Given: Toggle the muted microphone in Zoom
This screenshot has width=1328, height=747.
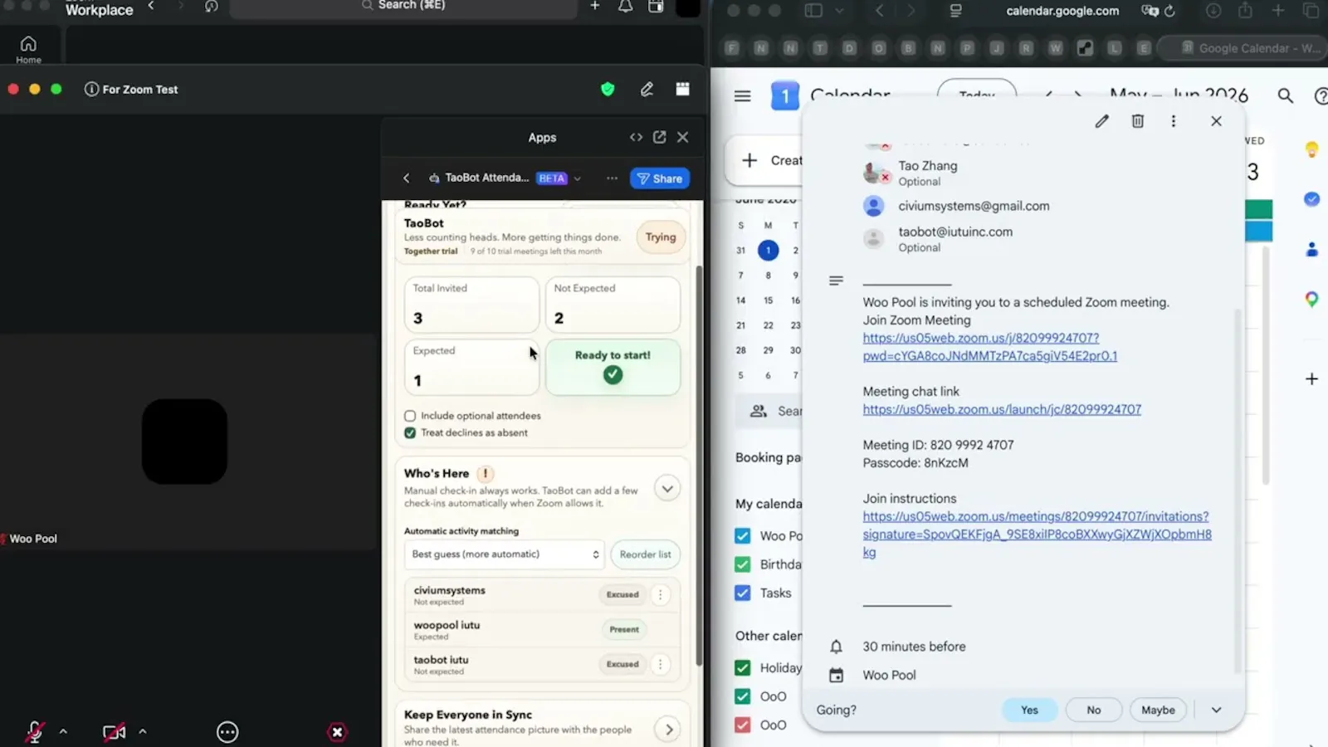Looking at the screenshot, I should [35, 732].
